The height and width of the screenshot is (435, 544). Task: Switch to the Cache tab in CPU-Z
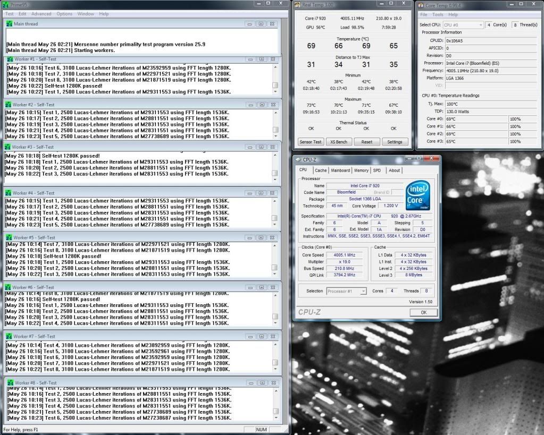(x=321, y=170)
